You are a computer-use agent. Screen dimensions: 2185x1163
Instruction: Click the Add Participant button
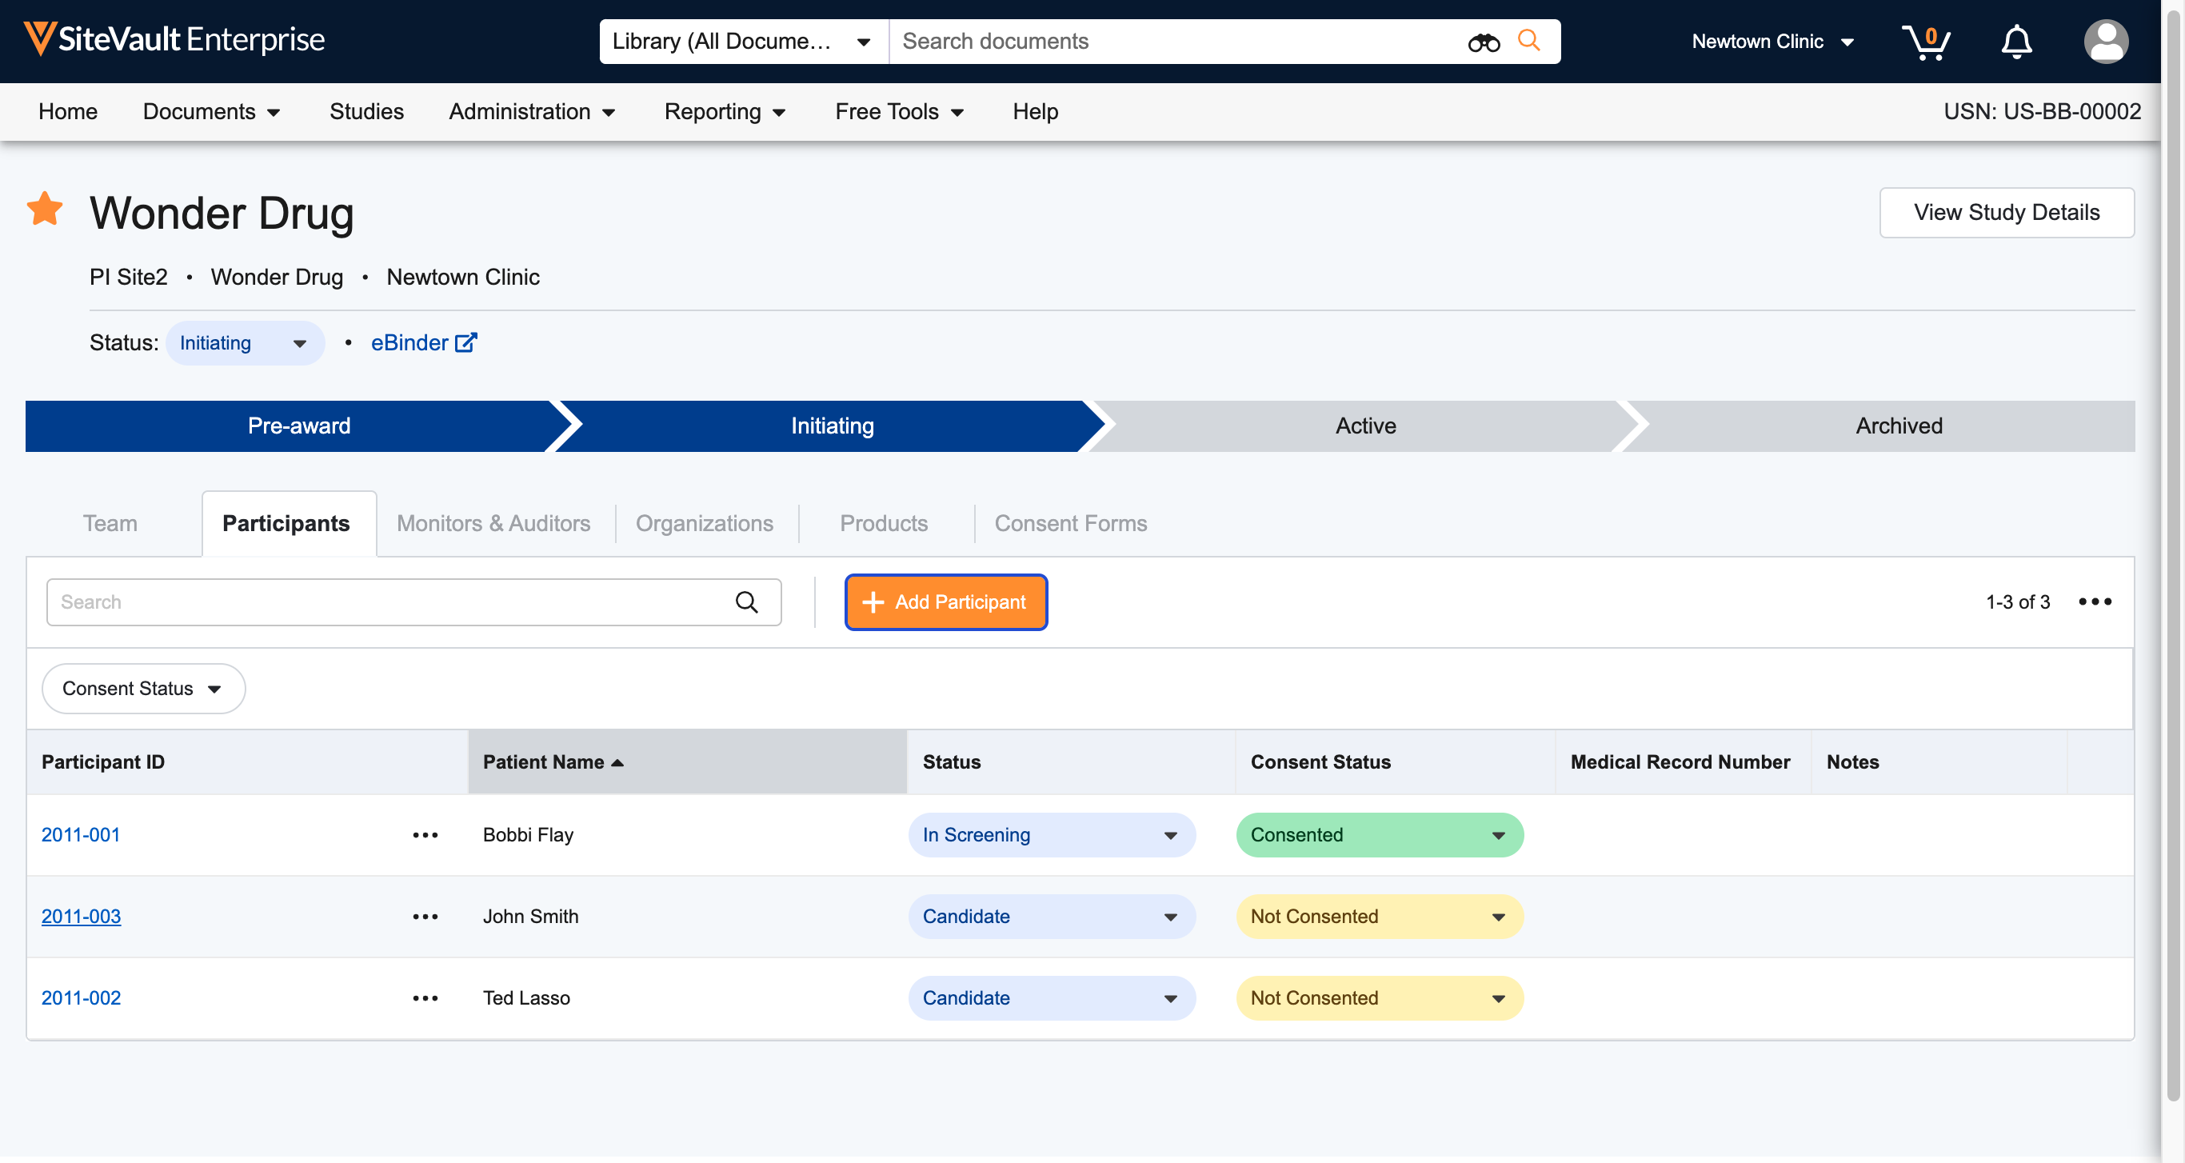click(946, 602)
